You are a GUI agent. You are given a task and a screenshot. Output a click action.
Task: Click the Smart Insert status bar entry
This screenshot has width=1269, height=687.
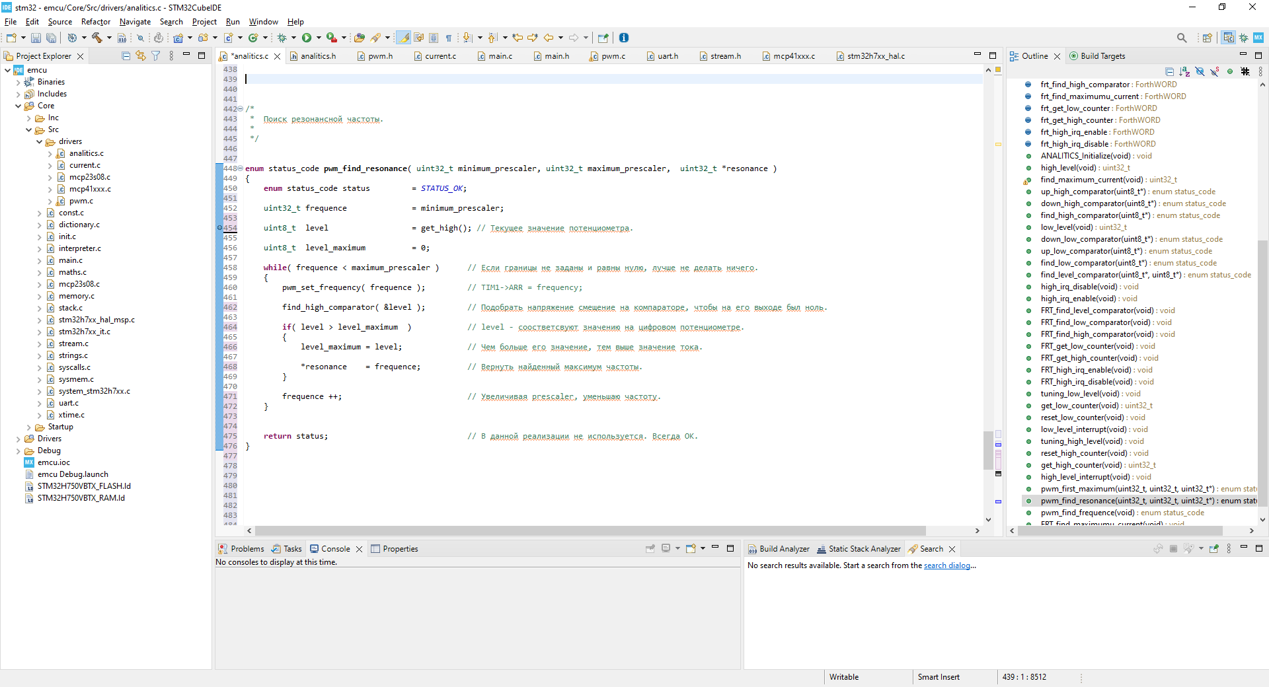pyautogui.click(x=939, y=677)
